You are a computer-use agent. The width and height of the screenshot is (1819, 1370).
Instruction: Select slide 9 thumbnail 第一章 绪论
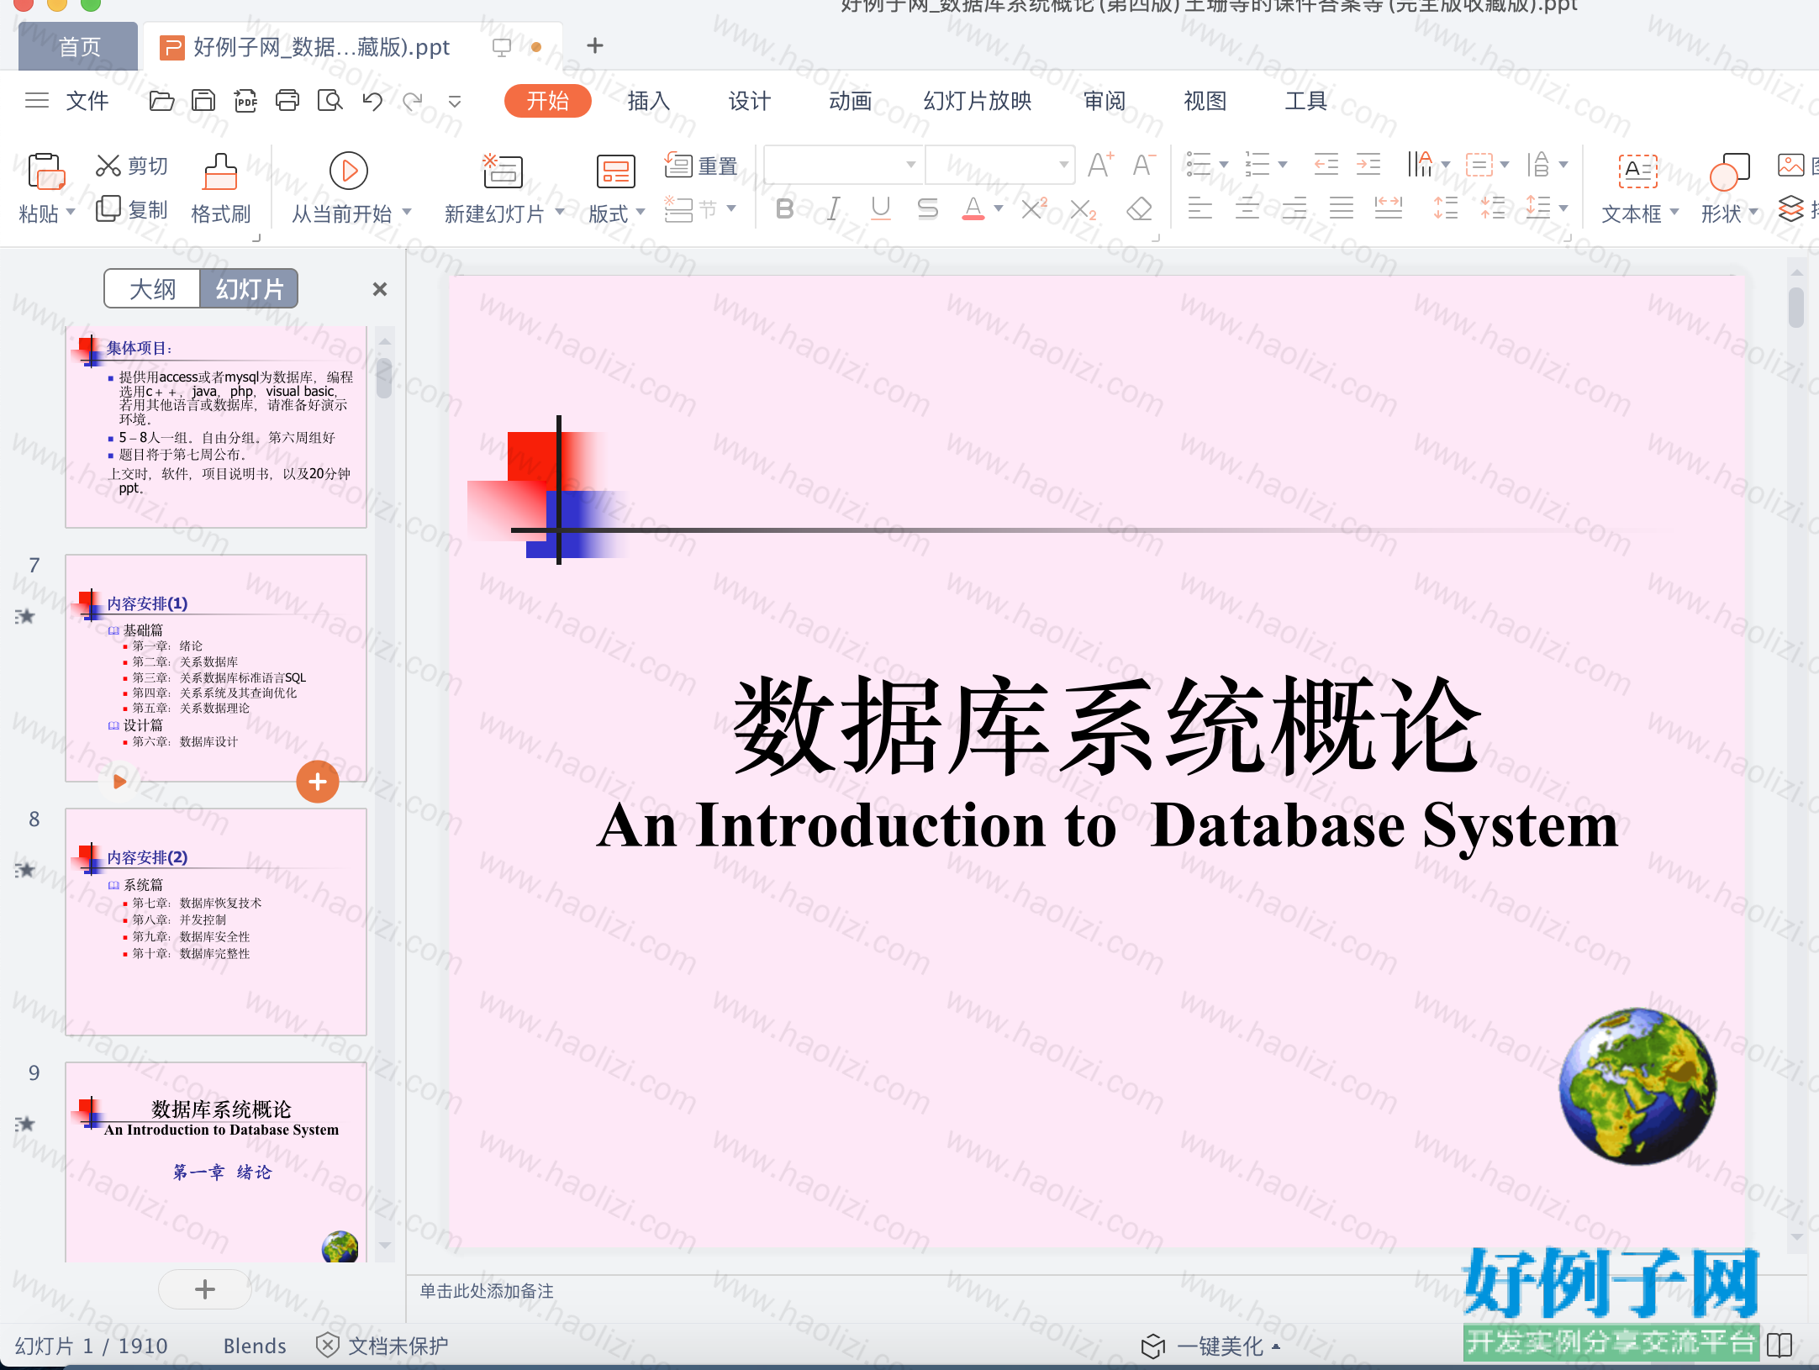(x=216, y=1162)
